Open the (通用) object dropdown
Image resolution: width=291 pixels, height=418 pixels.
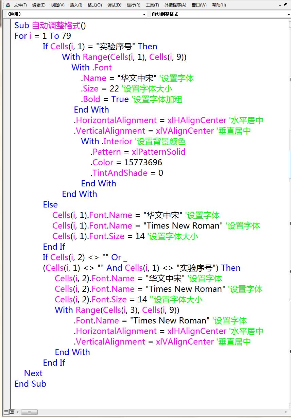144,14
